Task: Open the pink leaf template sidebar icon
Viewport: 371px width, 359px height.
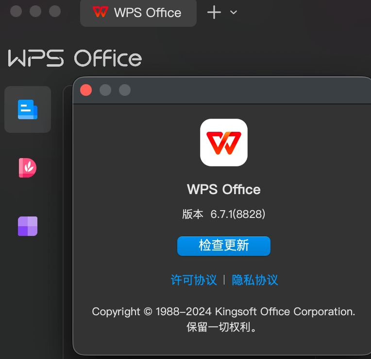Action: point(28,168)
